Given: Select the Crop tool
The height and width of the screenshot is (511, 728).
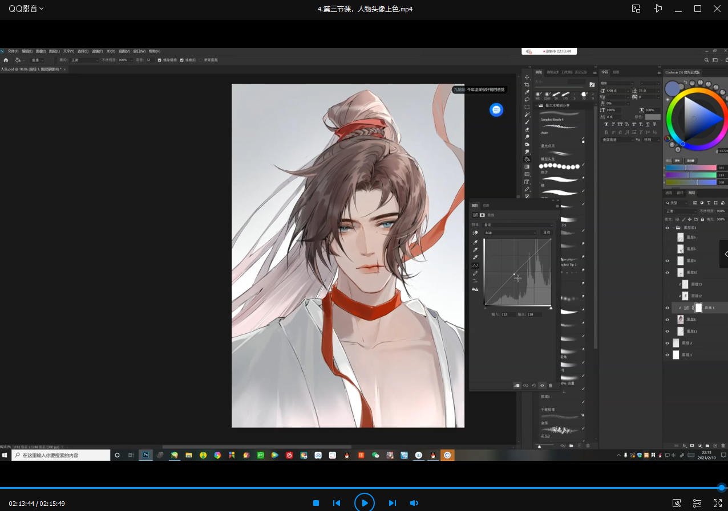Looking at the screenshot, I should pyautogui.click(x=527, y=85).
